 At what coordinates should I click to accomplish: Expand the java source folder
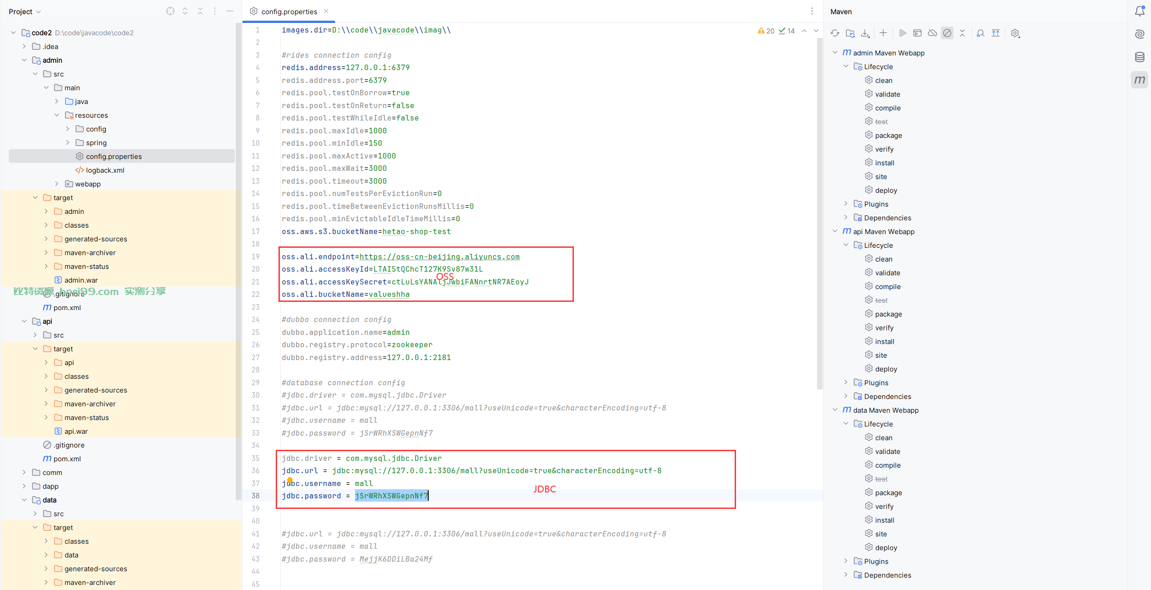click(x=57, y=101)
